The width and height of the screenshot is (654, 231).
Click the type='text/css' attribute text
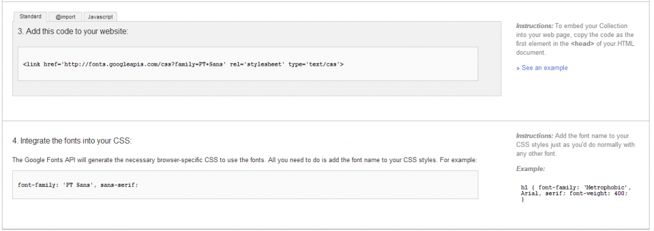316,64
